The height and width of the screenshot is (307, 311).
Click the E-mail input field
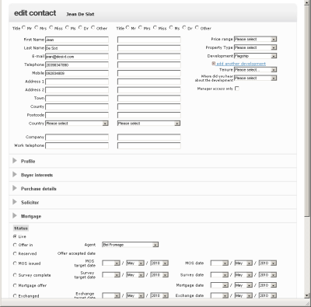tap(77, 57)
